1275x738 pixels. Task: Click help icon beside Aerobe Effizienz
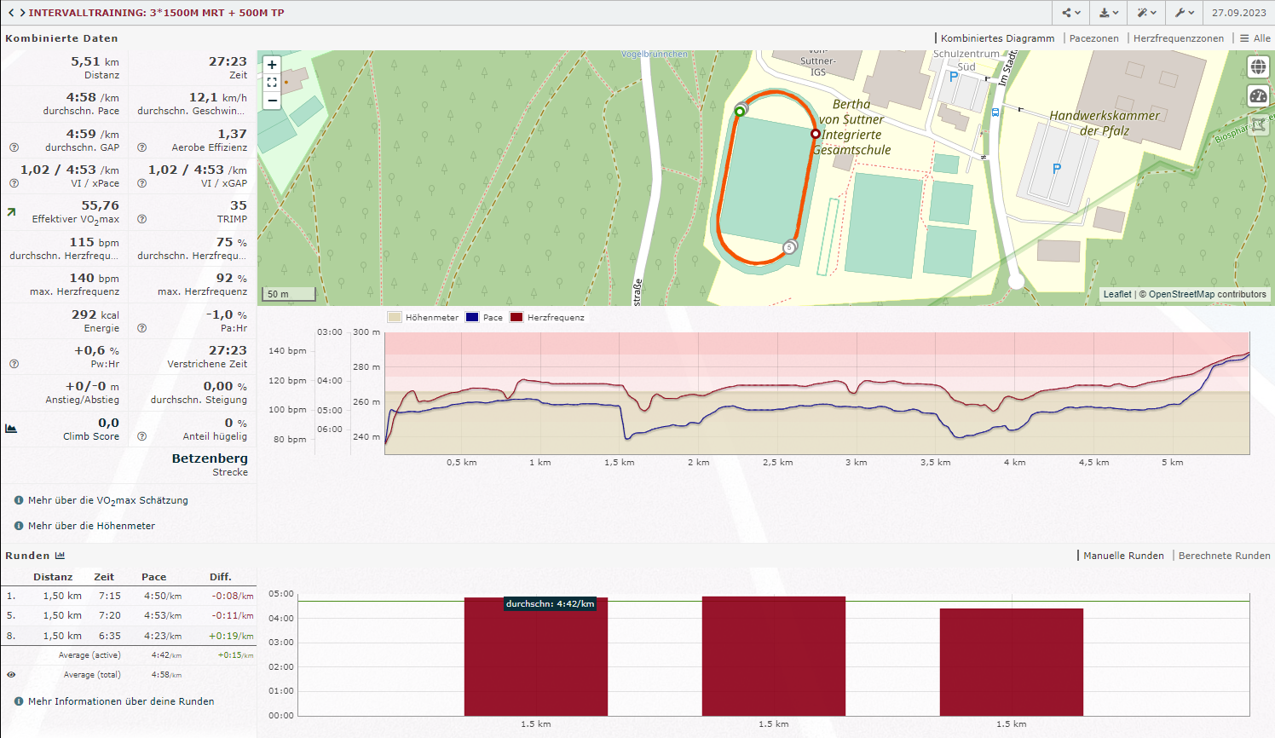click(141, 147)
